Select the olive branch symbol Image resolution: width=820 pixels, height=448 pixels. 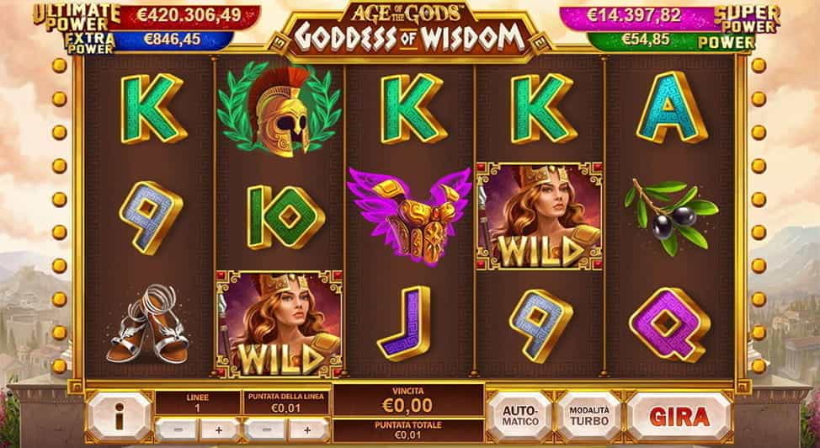click(x=672, y=216)
